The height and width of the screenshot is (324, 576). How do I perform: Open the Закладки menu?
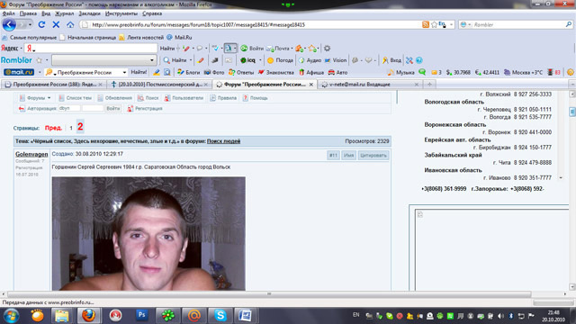click(89, 13)
